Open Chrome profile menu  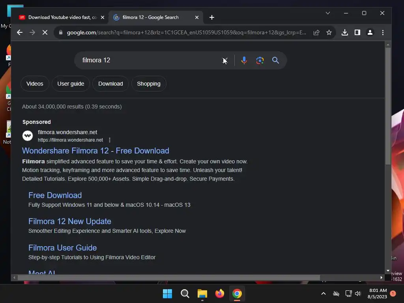coord(370,32)
